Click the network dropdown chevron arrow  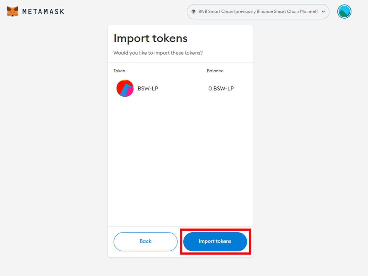pos(323,12)
